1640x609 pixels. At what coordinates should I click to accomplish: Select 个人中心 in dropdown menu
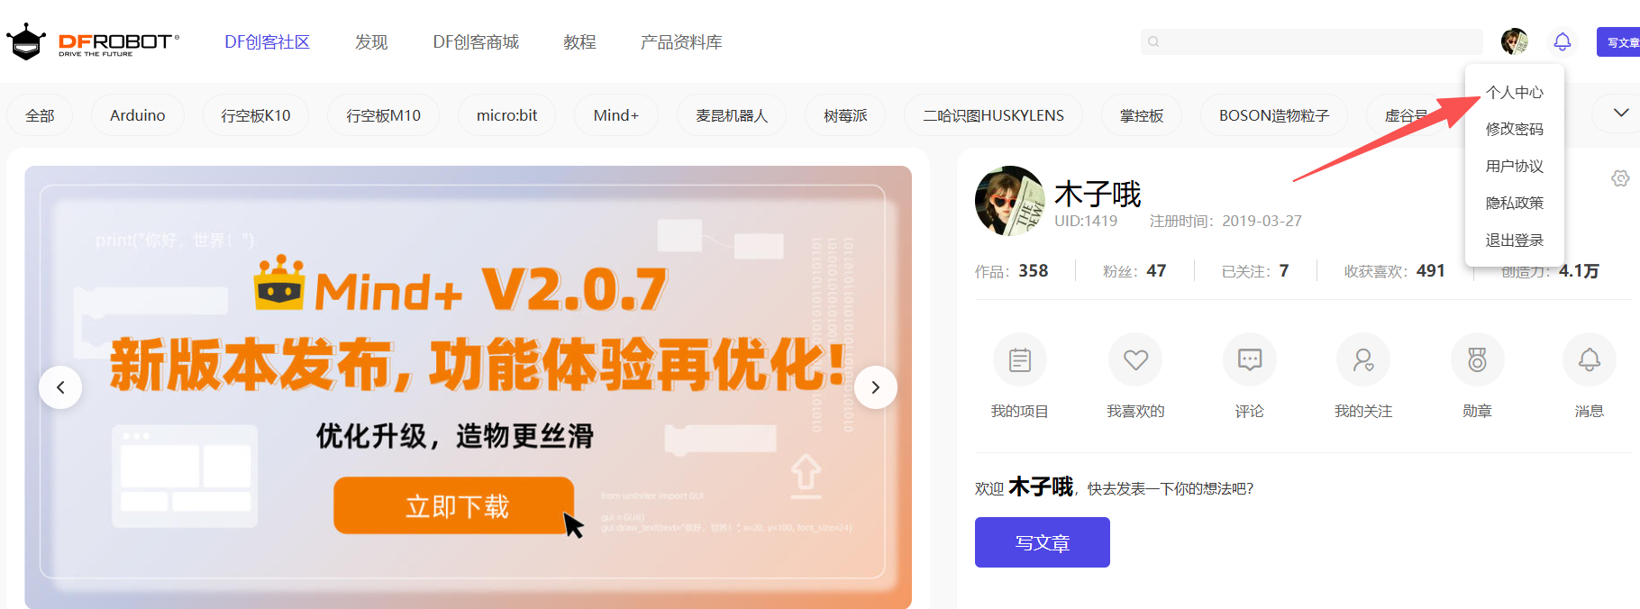[1515, 92]
